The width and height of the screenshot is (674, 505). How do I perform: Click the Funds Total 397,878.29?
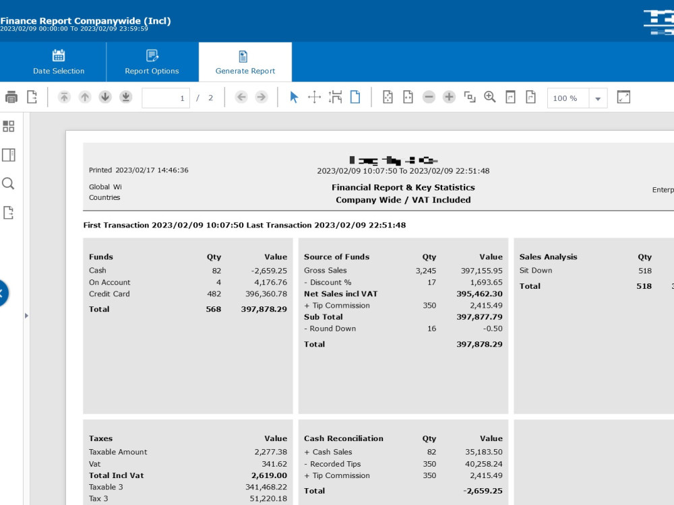[264, 309]
